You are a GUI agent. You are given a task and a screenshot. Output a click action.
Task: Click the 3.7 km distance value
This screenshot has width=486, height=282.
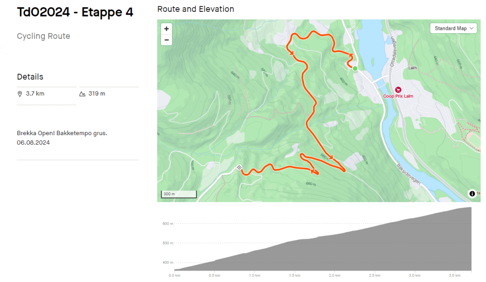point(35,94)
